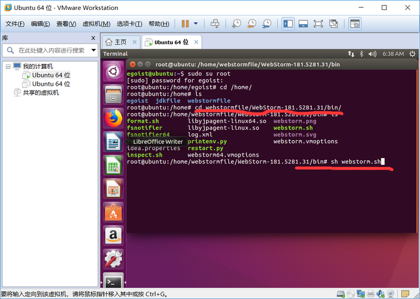Image resolution: width=420 pixels, height=299 pixels.
Task: Click the sound card status icon
Action: pos(381,294)
